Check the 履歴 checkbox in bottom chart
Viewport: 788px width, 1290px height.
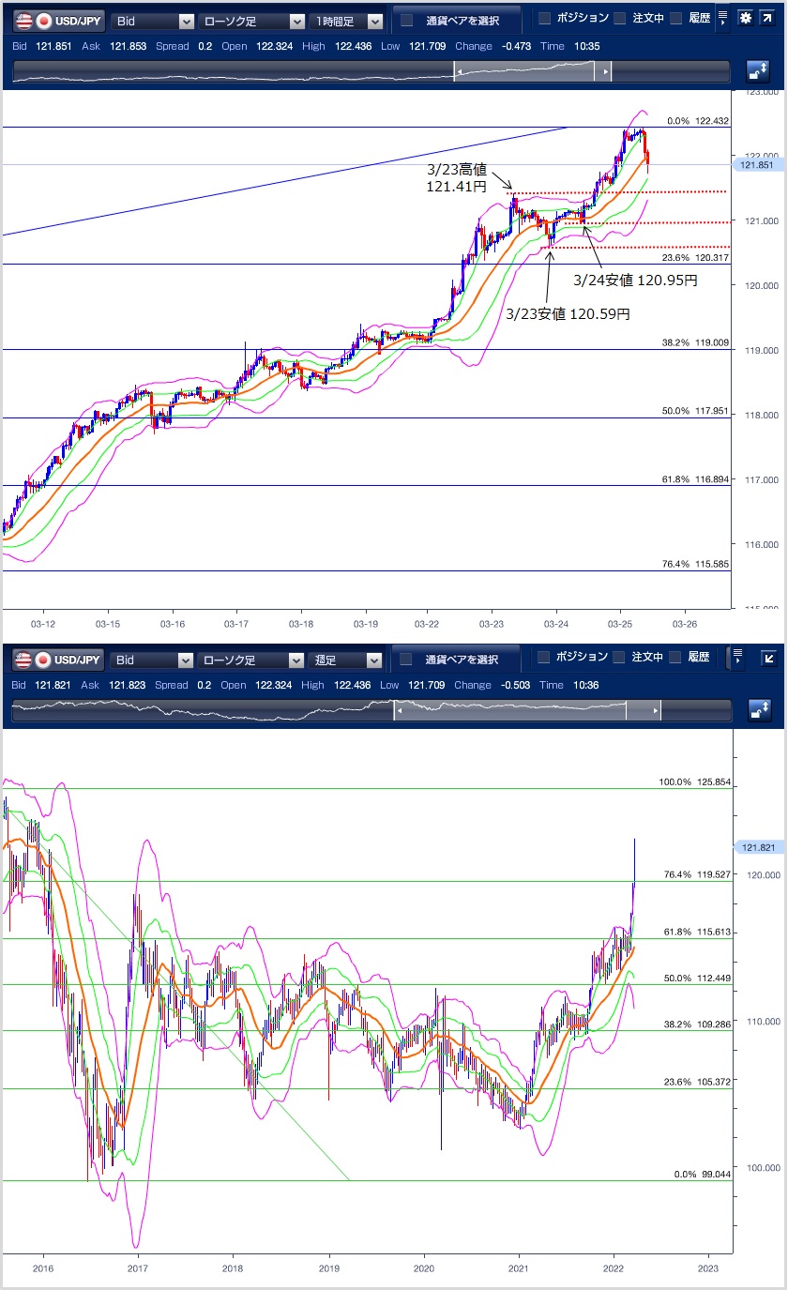(x=675, y=659)
